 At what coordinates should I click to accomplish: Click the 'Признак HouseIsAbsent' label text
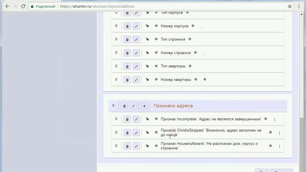click(209, 146)
